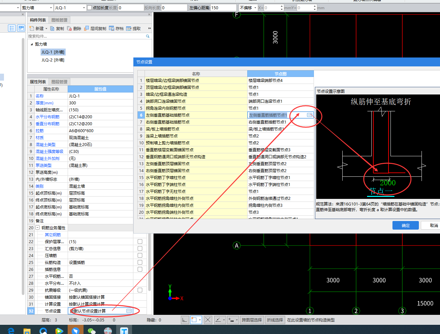The height and width of the screenshot is (334, 440).
Task: Click the plus-offset point icon in status bar
Action: pos(231,320)
